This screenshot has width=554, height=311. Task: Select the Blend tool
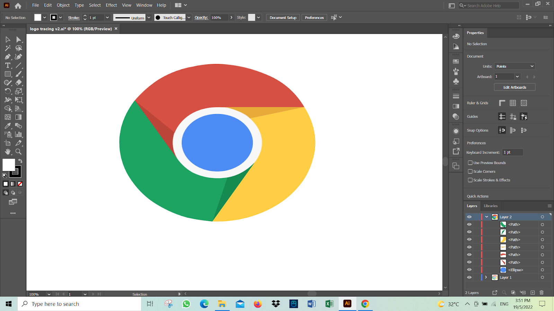tap(19, 126)
